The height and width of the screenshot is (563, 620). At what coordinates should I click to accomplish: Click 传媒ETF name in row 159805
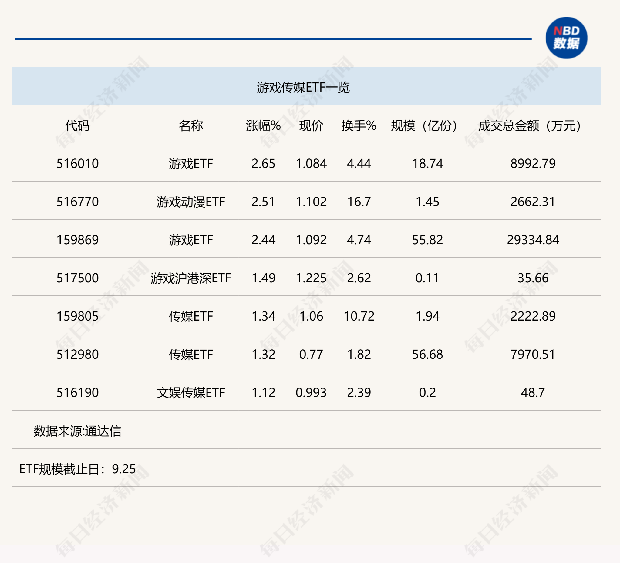tap(191, 316)
